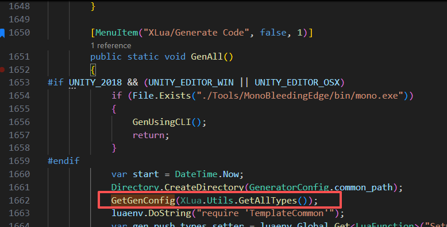
Task: Click line number 1662 in the gutter
Action: click(x=19, y=201)
